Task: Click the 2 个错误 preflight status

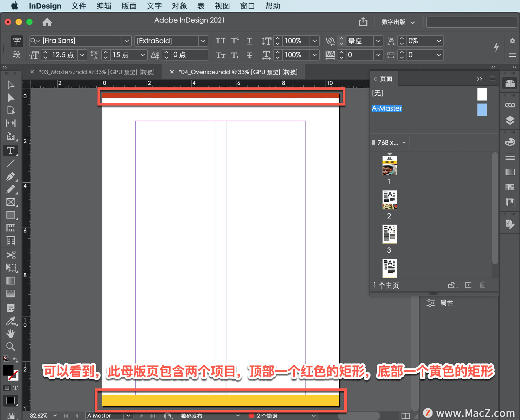Action: click(x=267, y=416)
